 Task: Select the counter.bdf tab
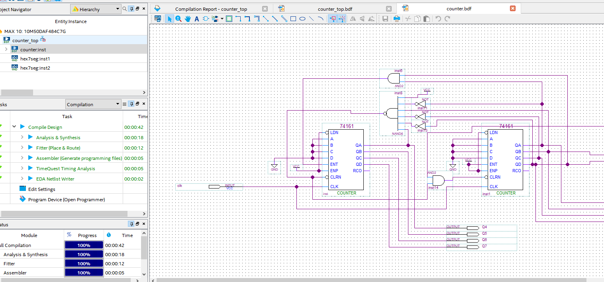459,8
